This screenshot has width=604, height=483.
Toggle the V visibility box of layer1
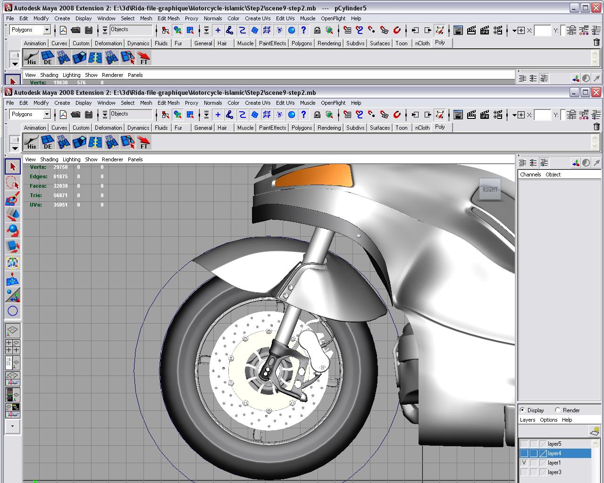point(524,463)
